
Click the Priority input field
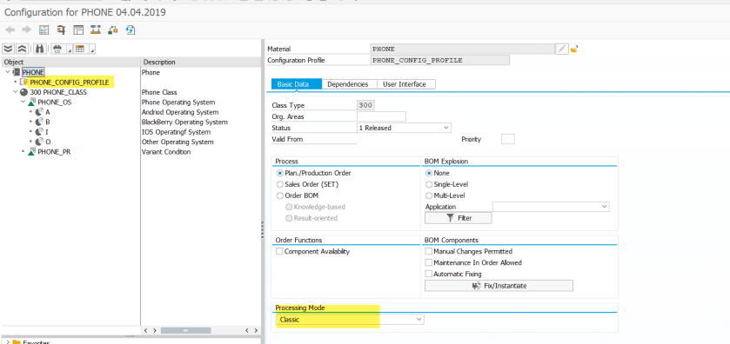507,139
